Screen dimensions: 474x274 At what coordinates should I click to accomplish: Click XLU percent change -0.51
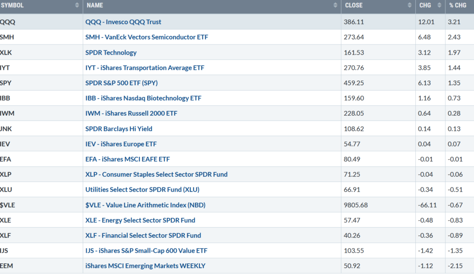coord(455,189)
